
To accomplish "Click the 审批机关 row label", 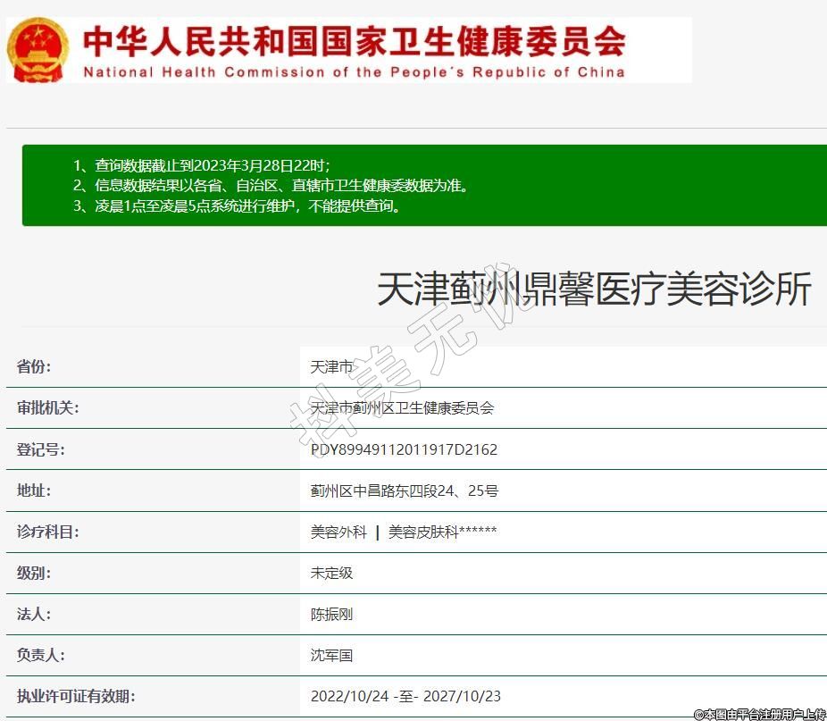I will [x=48, y=408].
